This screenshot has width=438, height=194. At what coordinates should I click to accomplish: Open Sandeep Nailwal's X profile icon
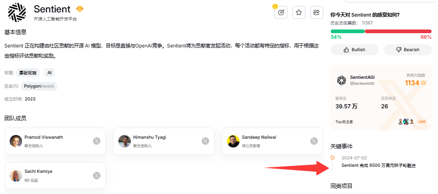click(314, 141)
